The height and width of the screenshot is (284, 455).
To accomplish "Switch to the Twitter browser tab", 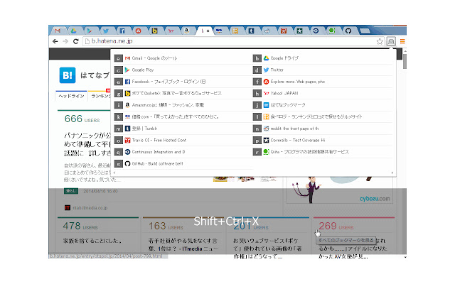I will coord(106,31).
